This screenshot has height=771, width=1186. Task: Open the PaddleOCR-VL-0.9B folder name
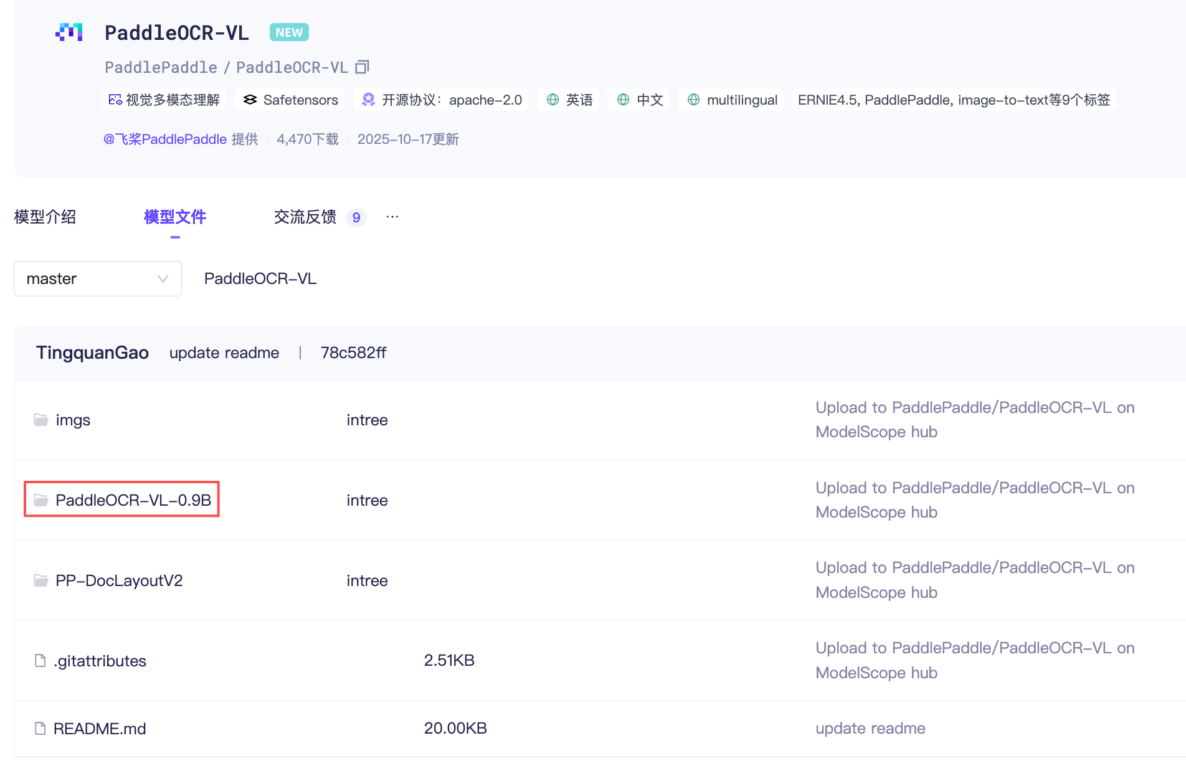pos(133,500)
